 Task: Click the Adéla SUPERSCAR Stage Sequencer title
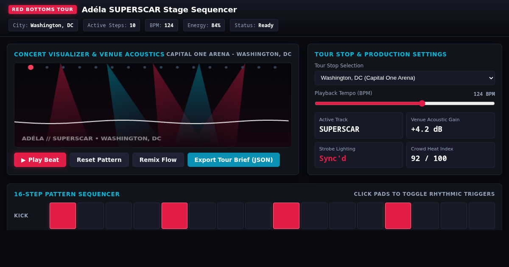159,9
